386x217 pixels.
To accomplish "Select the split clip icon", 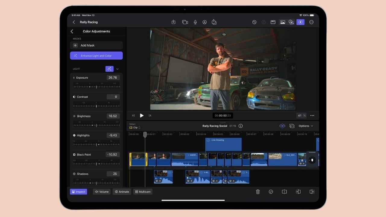I will [x=284, y=191].
